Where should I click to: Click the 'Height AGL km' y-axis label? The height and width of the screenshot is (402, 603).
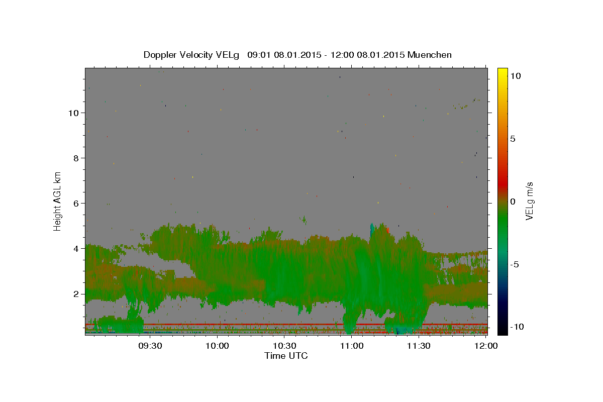[58, 200]
